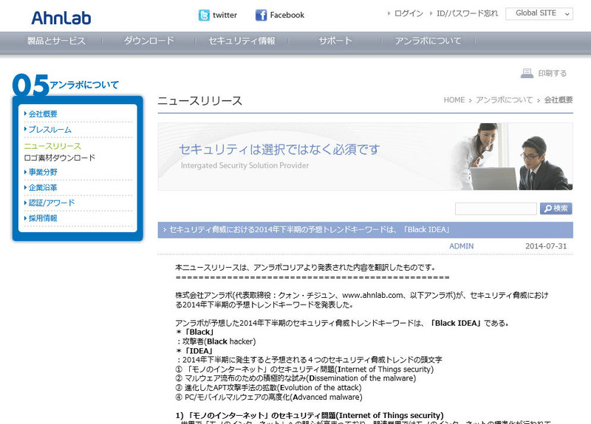Select ロゴ素材ダウンロード in the sidebar
Image resolution: width=591 pixels, height=424 pixels.
59,158
